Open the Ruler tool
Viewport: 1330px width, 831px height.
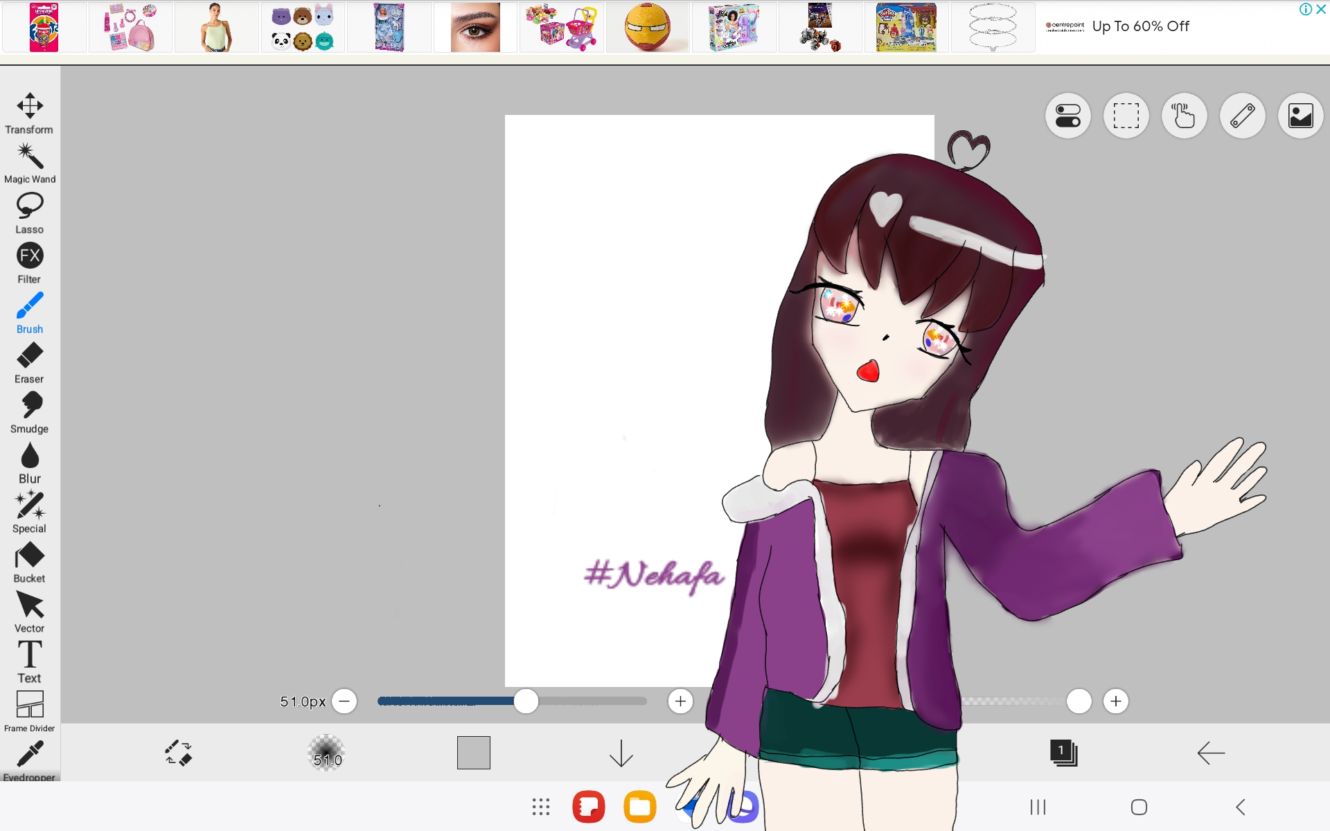coord(1243,116)
